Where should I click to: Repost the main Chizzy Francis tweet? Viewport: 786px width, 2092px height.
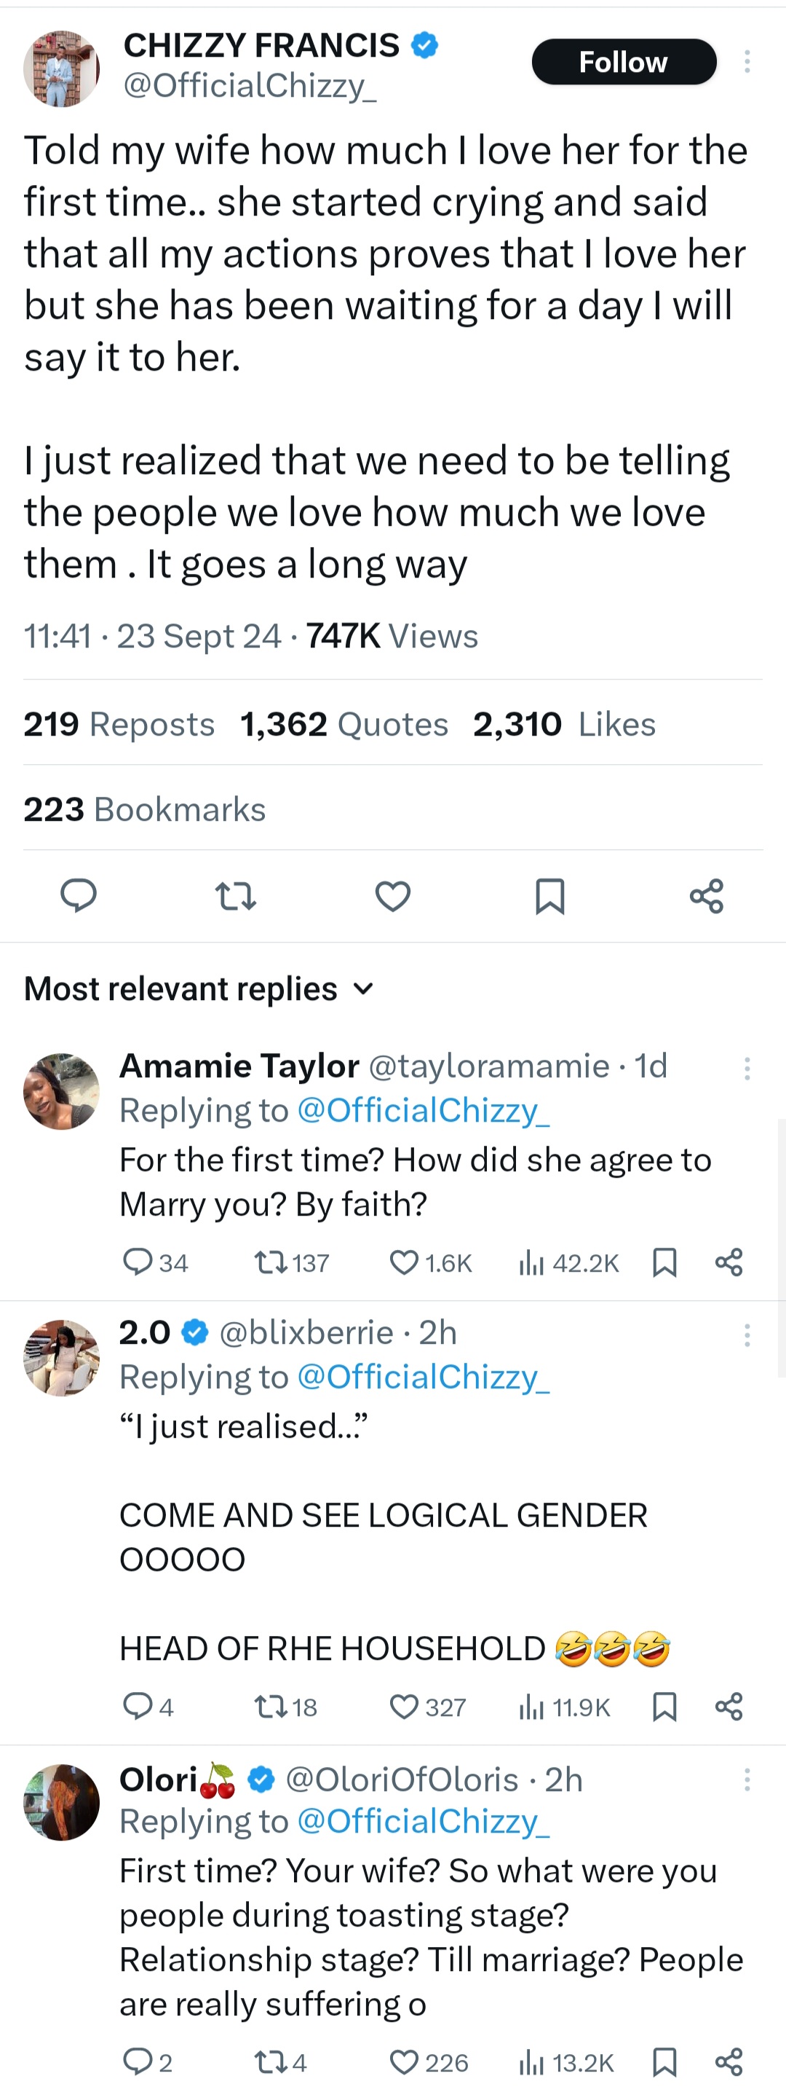click(236, 896)
